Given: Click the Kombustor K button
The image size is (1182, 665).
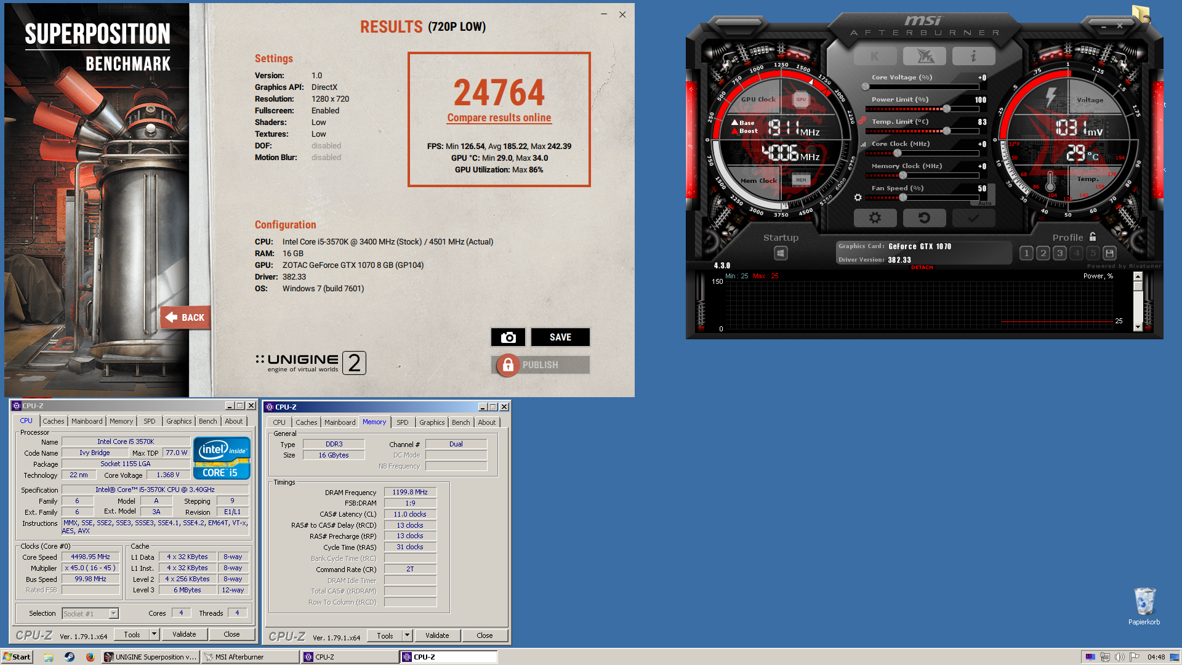Looking at the screenshot, I should click(x=875, y=57).
